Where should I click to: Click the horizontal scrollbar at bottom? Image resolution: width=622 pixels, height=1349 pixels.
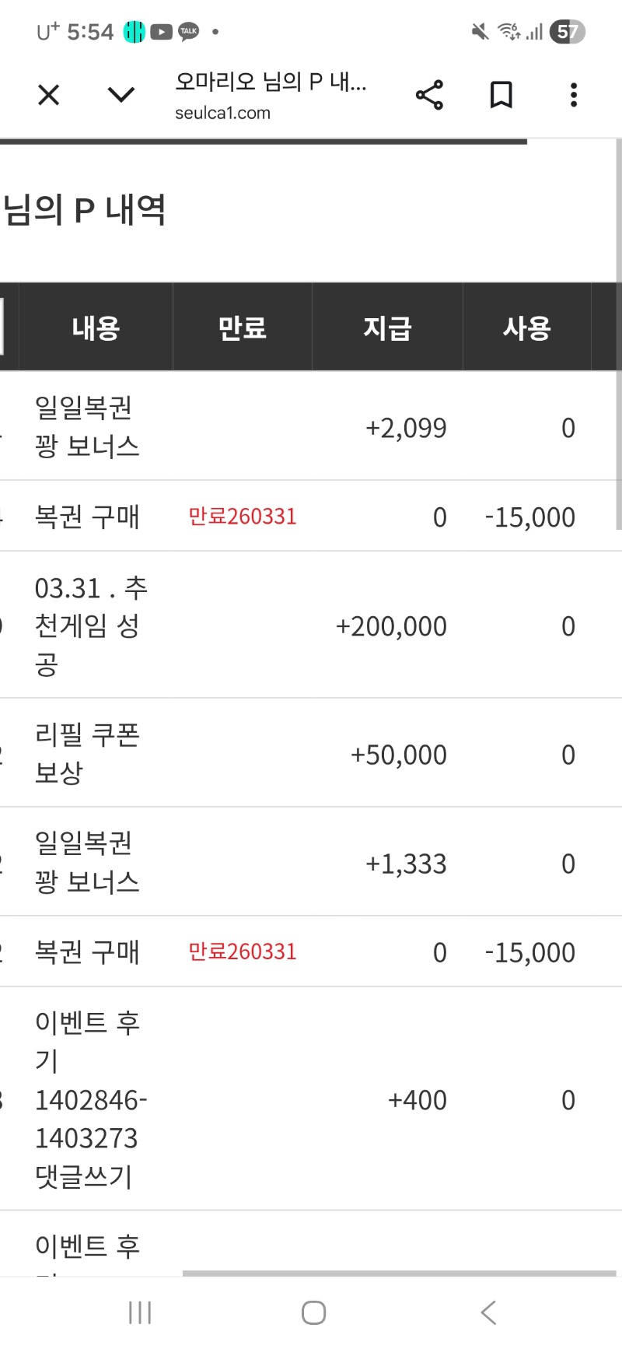point(399,1274)
